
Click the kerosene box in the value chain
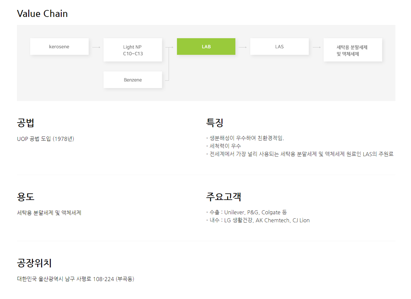point(59,47)
